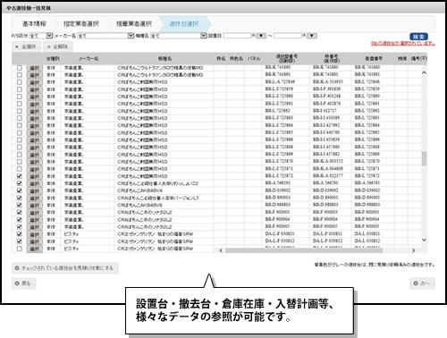Screen dimensions: 447x338
Task: Click 選択 button on row BB-K 741860
Action: click(x=35, y=68)
